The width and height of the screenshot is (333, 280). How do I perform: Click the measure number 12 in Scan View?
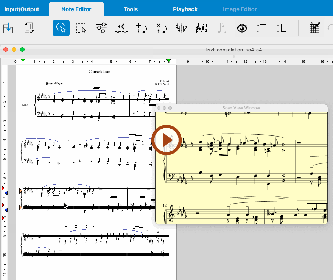165,205
